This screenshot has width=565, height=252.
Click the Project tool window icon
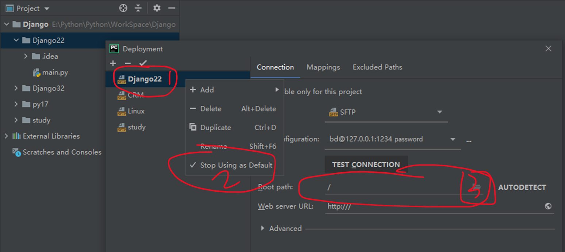[9, 8]
